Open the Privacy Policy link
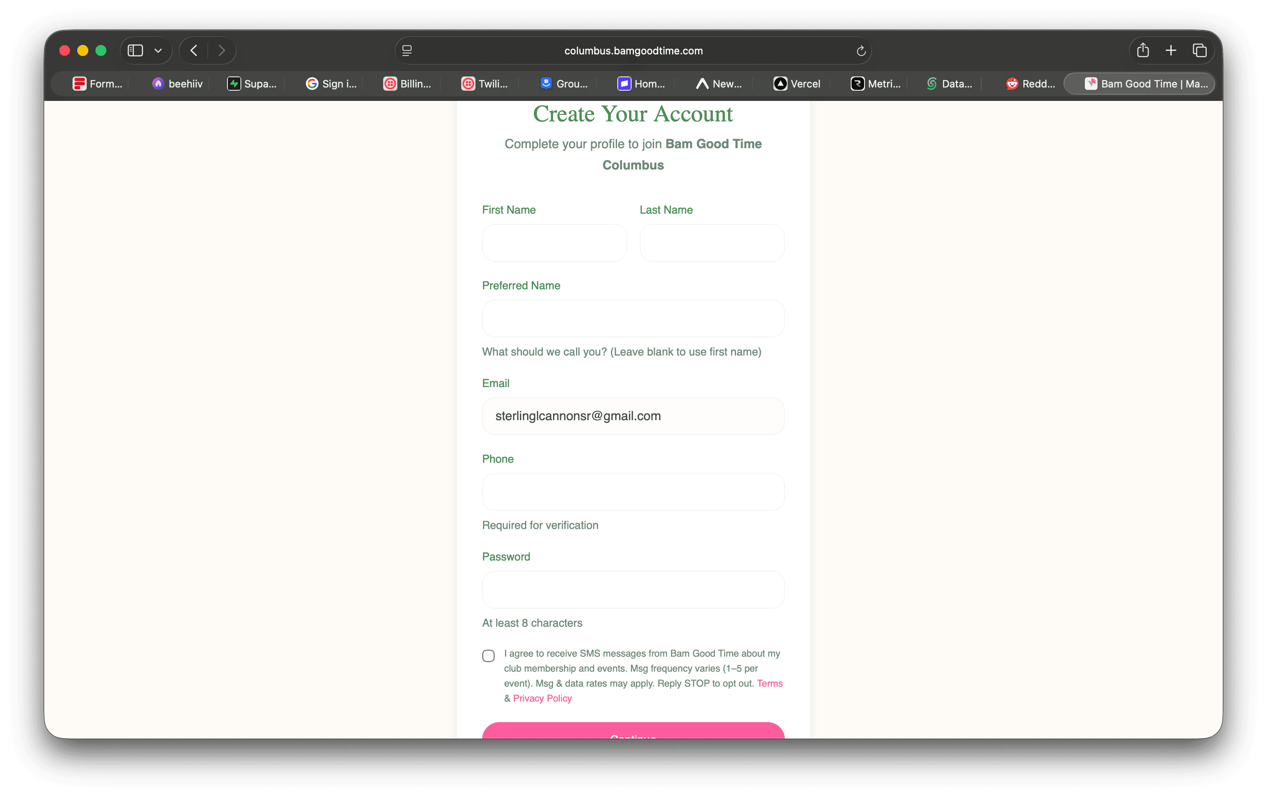The width and height of the screenshot is (1267, 797). point(542,698)
